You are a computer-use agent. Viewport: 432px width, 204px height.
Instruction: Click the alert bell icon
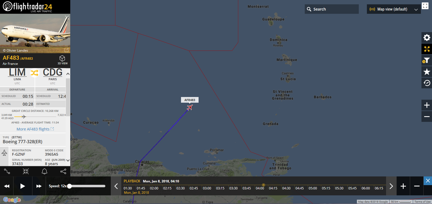(x=45, y=171)
